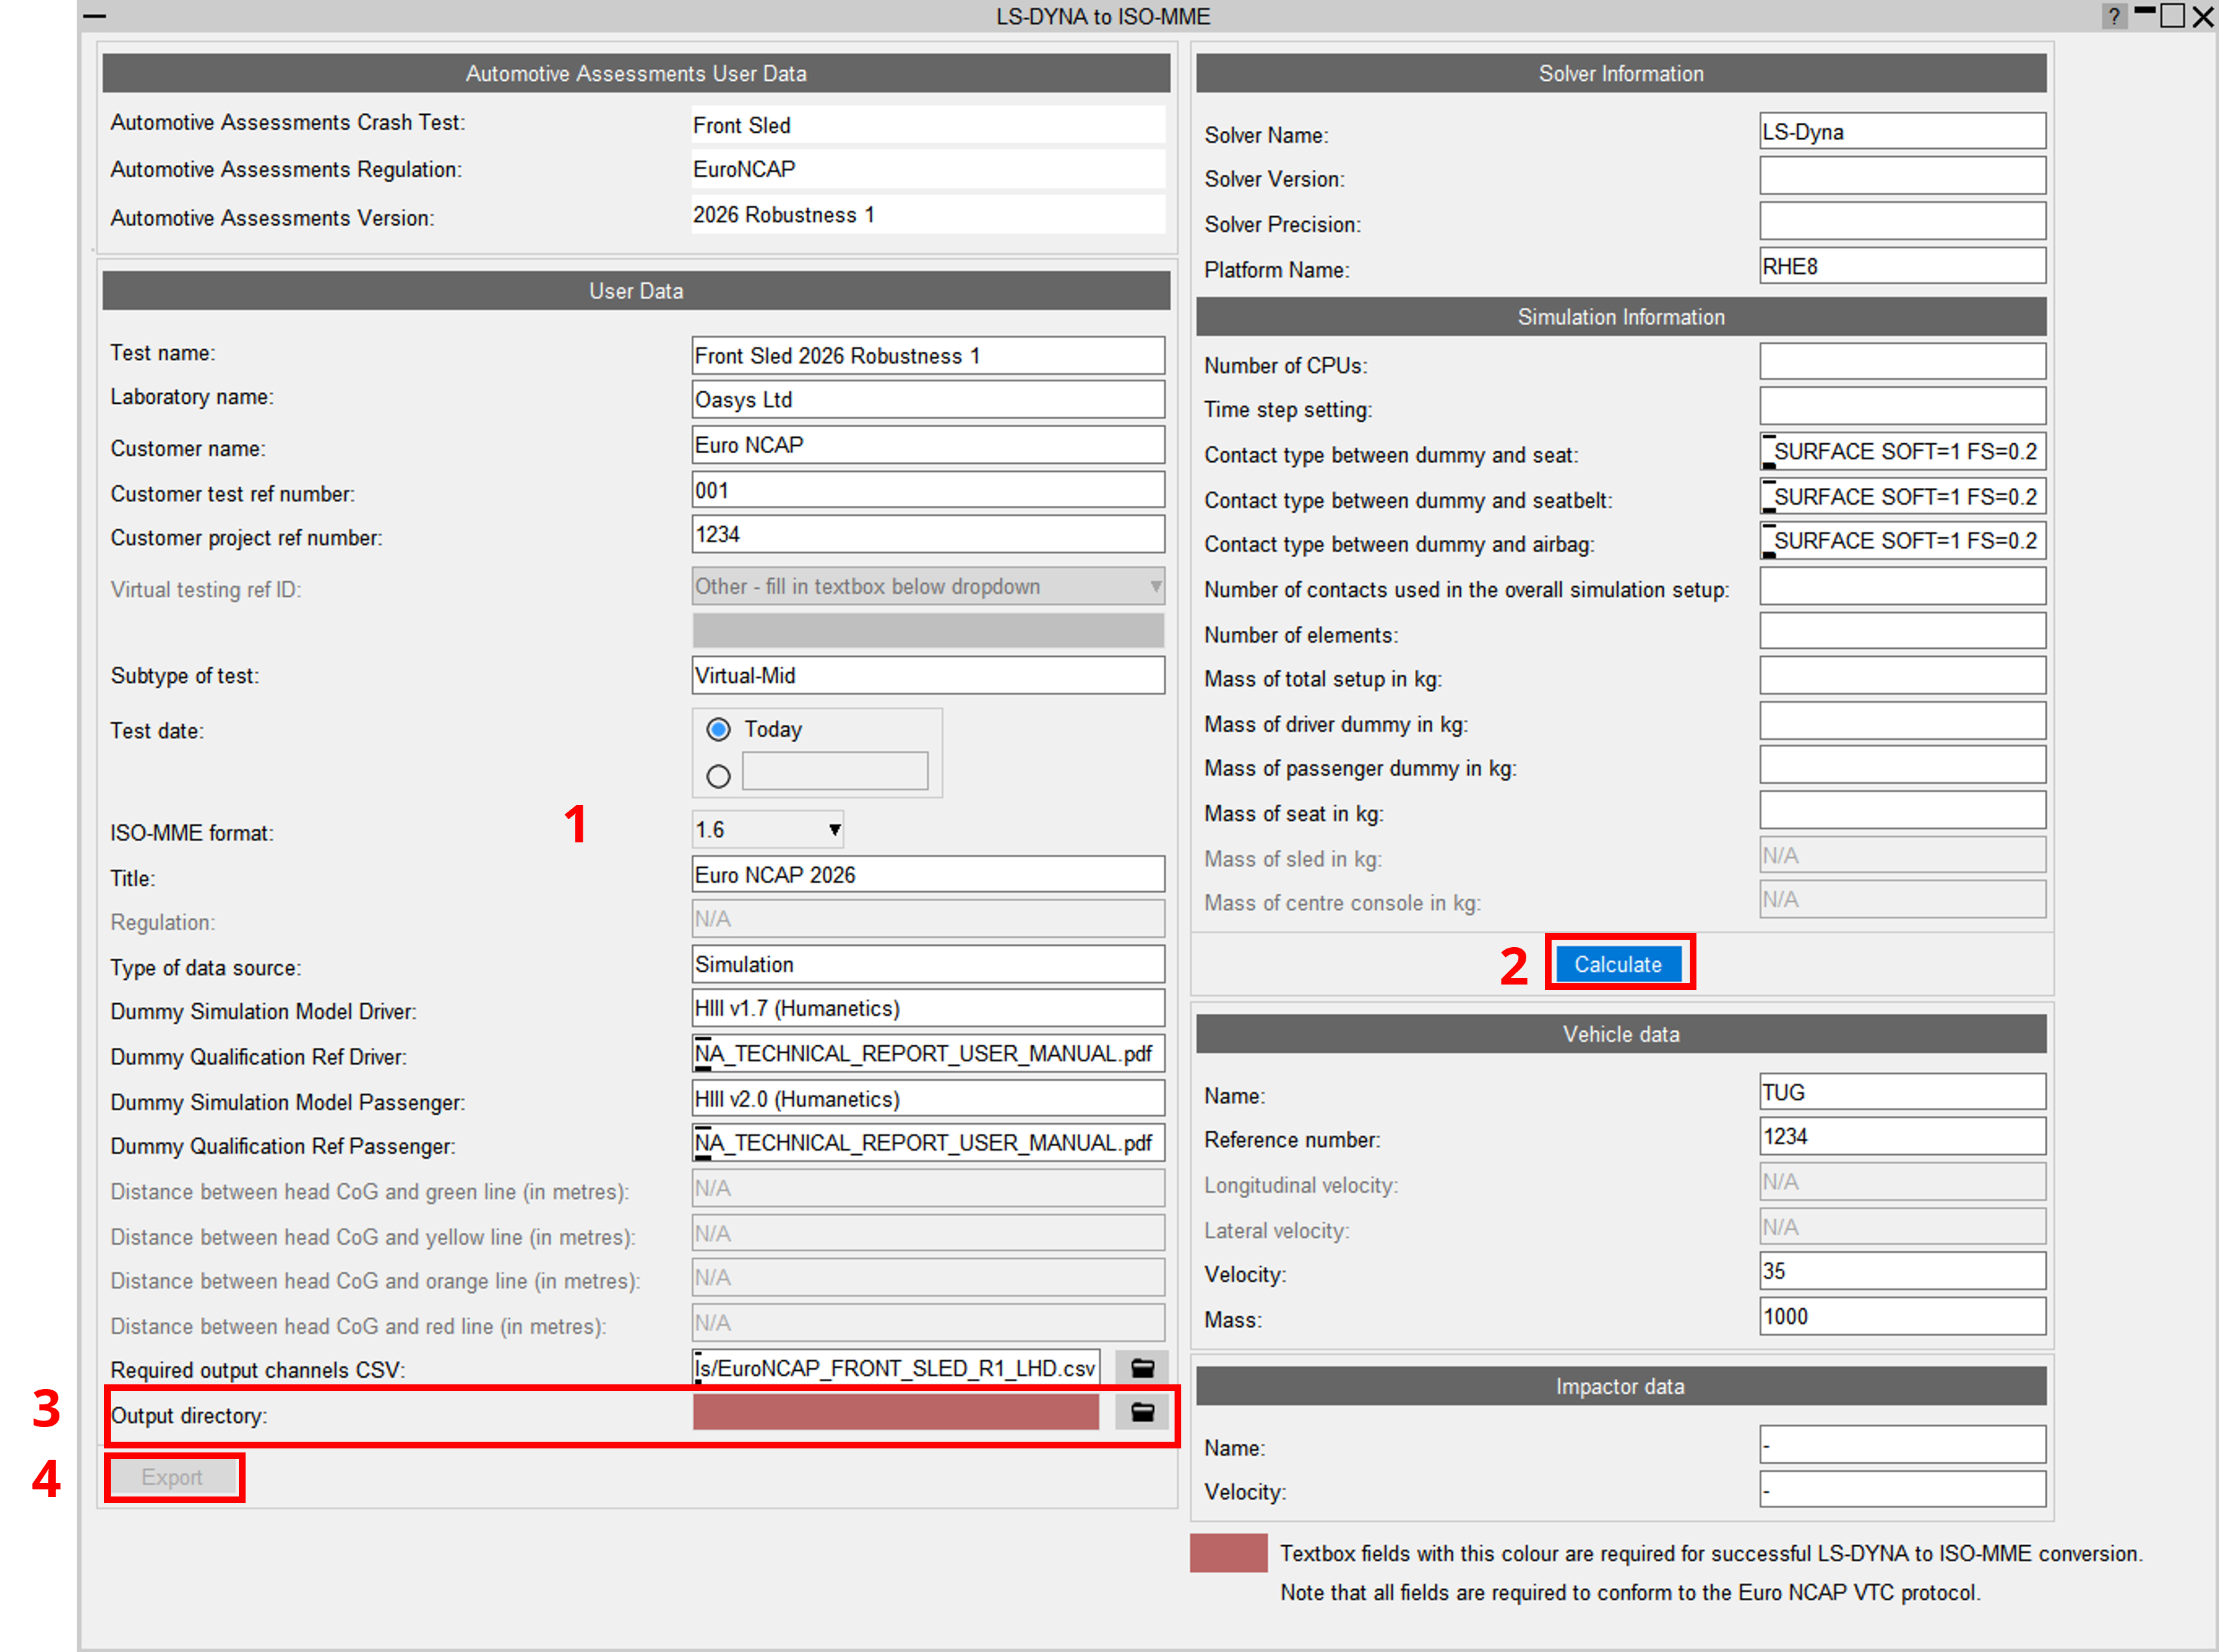Image resolution: width=2219 pixels, height=1652 pixels.
Task: Click the Customer name field
Action: click(928, 445)
